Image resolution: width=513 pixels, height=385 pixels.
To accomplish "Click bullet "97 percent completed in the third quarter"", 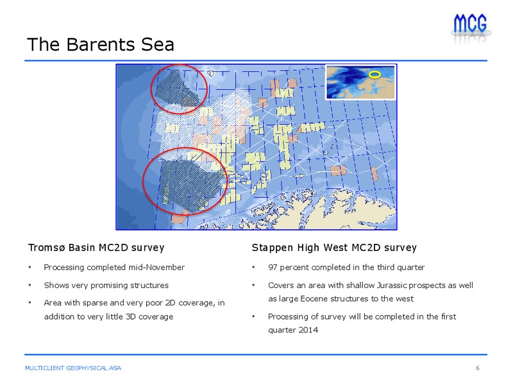I will tap(346, 268).
